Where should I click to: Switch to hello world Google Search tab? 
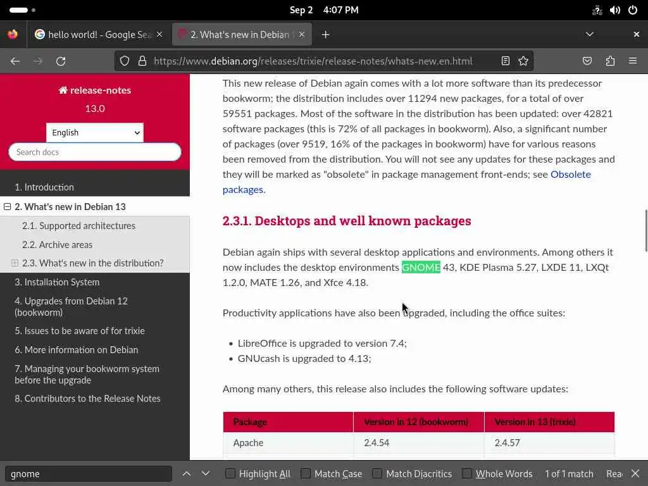99,35
